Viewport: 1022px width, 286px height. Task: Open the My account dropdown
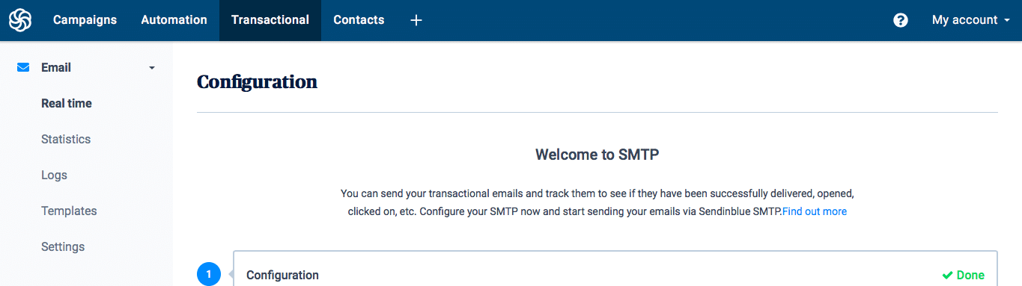(971, 20)
